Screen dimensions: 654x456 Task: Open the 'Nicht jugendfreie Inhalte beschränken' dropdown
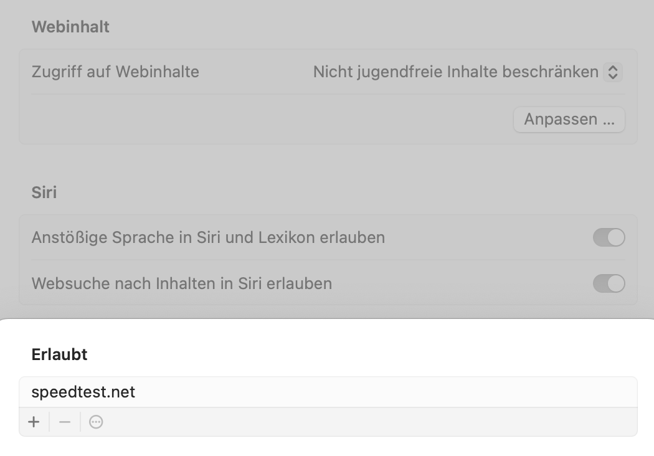point(456,72)
